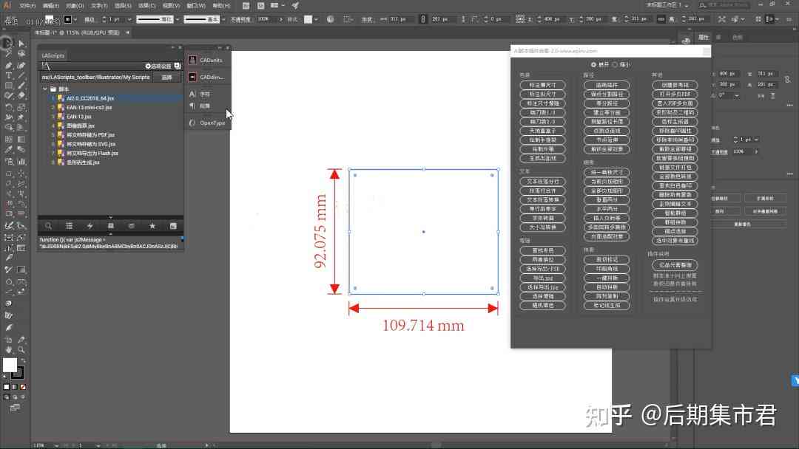Click the 裁切标记 plugin button
This screenshot has width=799, height=449.
[x=607, y=260]
